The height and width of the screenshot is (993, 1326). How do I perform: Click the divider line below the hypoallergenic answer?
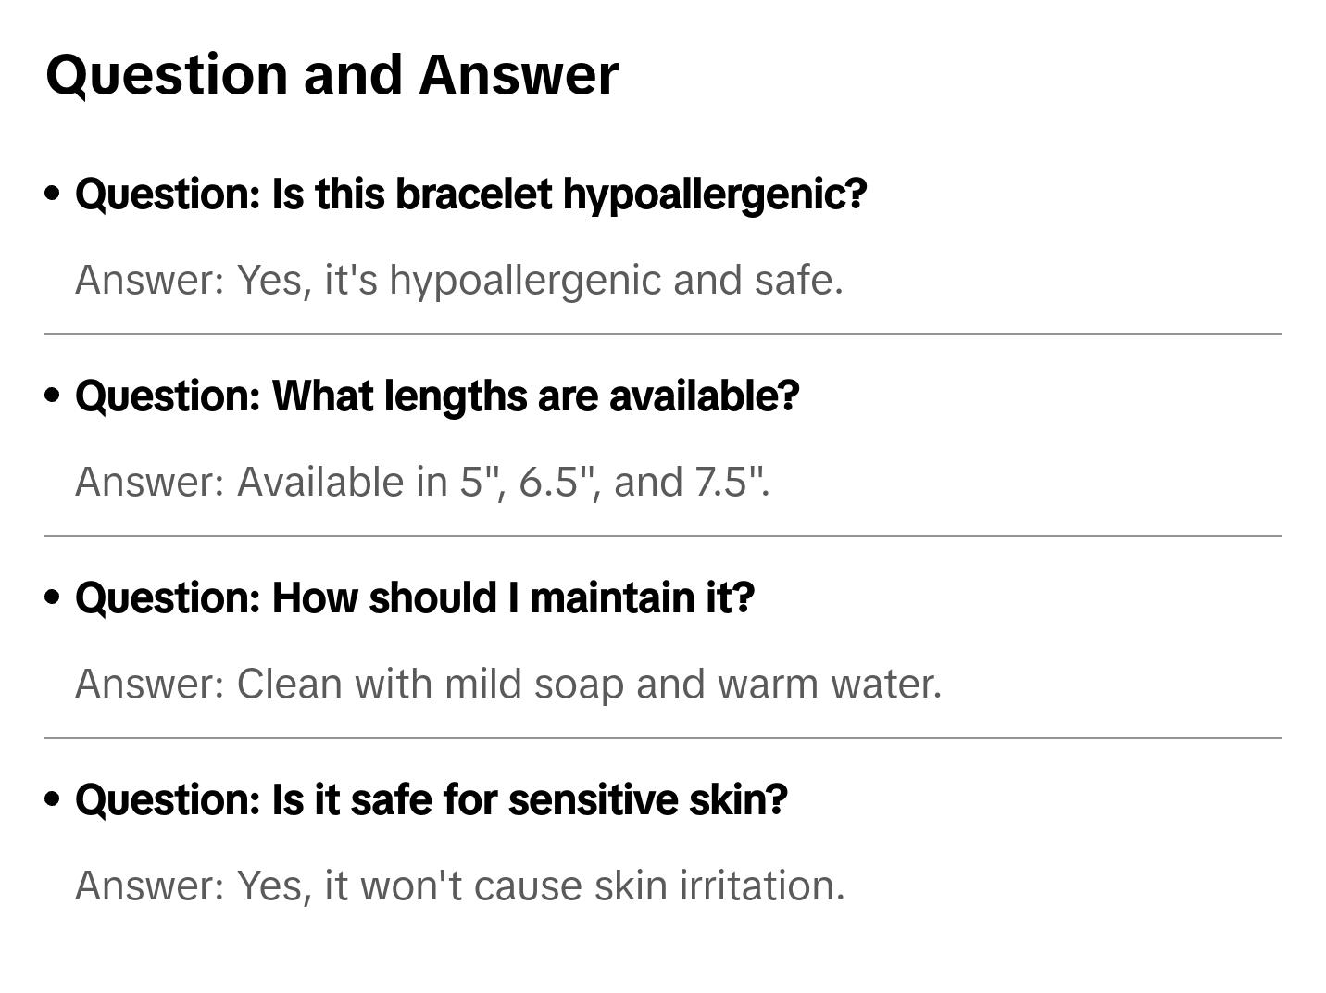pyautogui.click(x=662, y=334)
